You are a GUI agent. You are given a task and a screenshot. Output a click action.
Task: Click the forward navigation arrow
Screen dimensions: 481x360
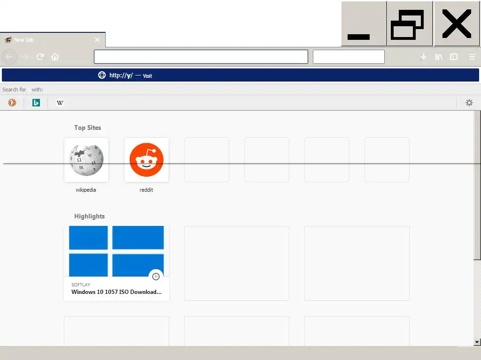(x=25, y=57)
